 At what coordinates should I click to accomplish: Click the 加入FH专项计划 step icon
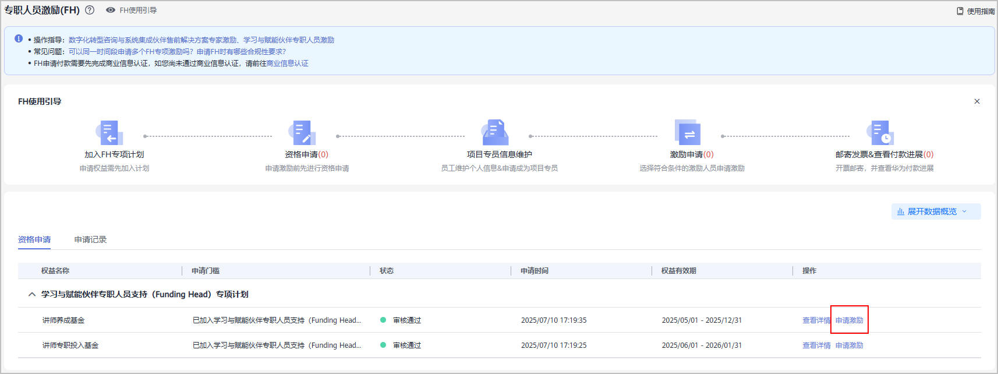click(x=109, y=133)
